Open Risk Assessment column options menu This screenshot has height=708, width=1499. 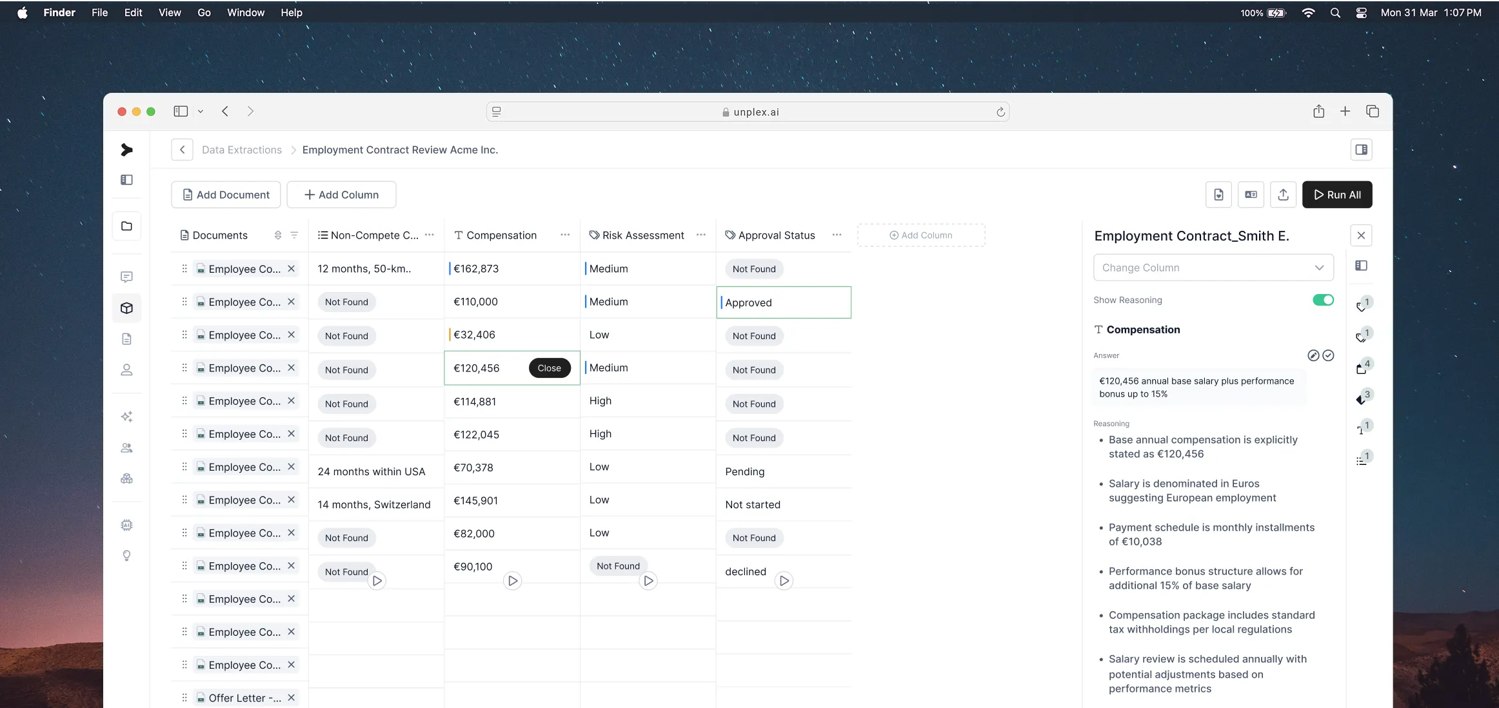(x=701, y=235)
